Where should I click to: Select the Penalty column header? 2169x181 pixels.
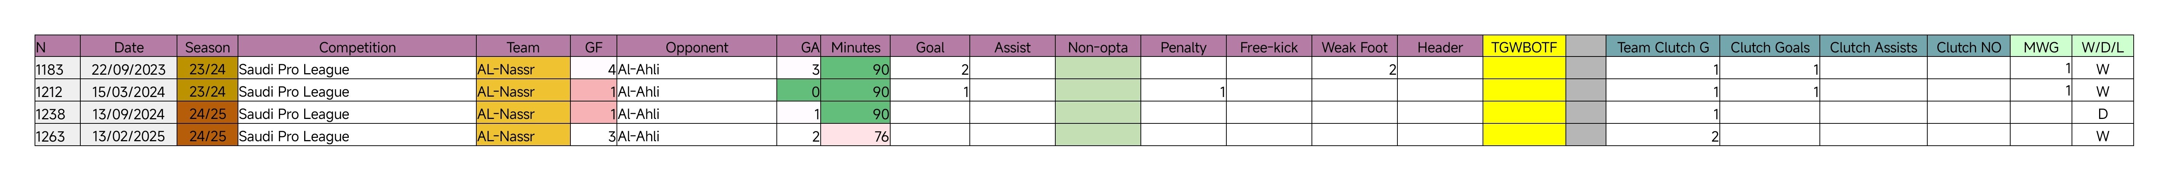click(1183, 47)
